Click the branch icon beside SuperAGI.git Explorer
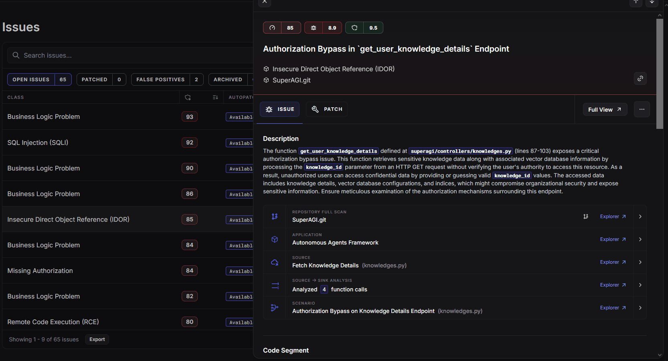The image size is (668, 361). coord(586,217)
